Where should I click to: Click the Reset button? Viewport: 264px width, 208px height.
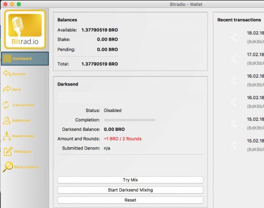(x=130, y=200)
